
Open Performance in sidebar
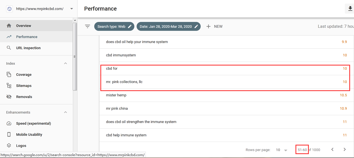[x=36, y=37]
